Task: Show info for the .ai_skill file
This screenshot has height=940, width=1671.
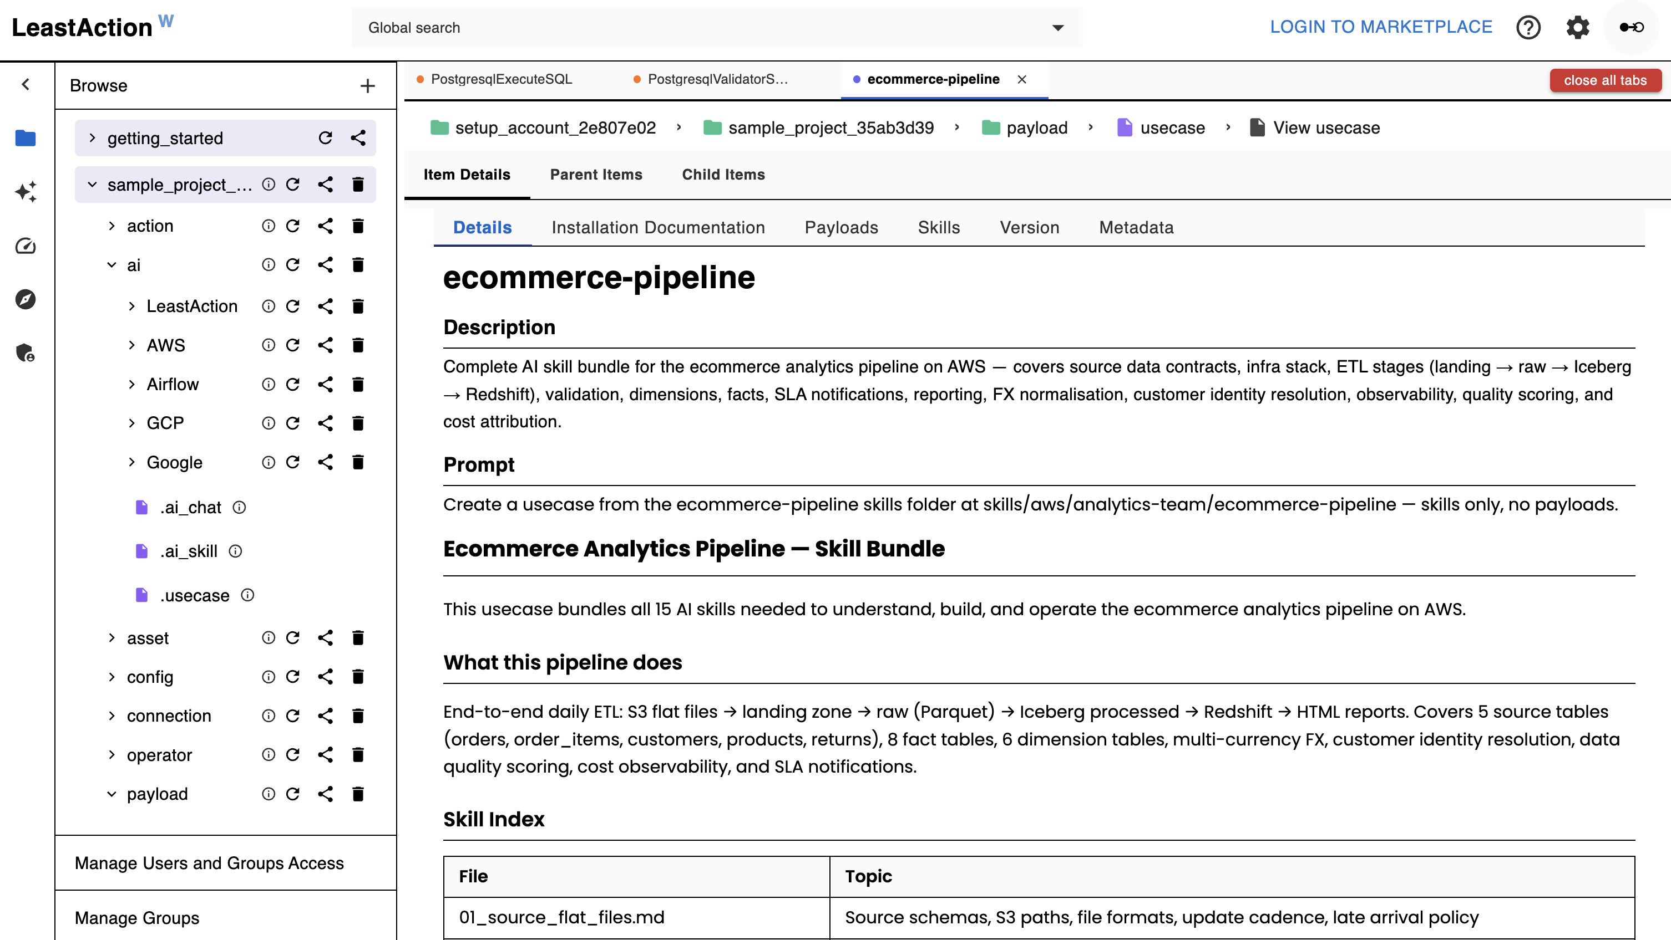Action: (x=236, y=551)
